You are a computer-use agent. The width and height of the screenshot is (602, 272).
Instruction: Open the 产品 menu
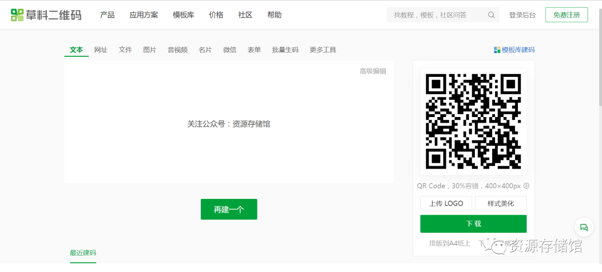(108, 15)
